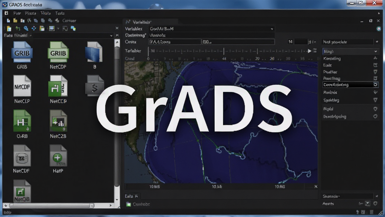Toggle the icon on the Kerpeting row

[x=376, y=58]
